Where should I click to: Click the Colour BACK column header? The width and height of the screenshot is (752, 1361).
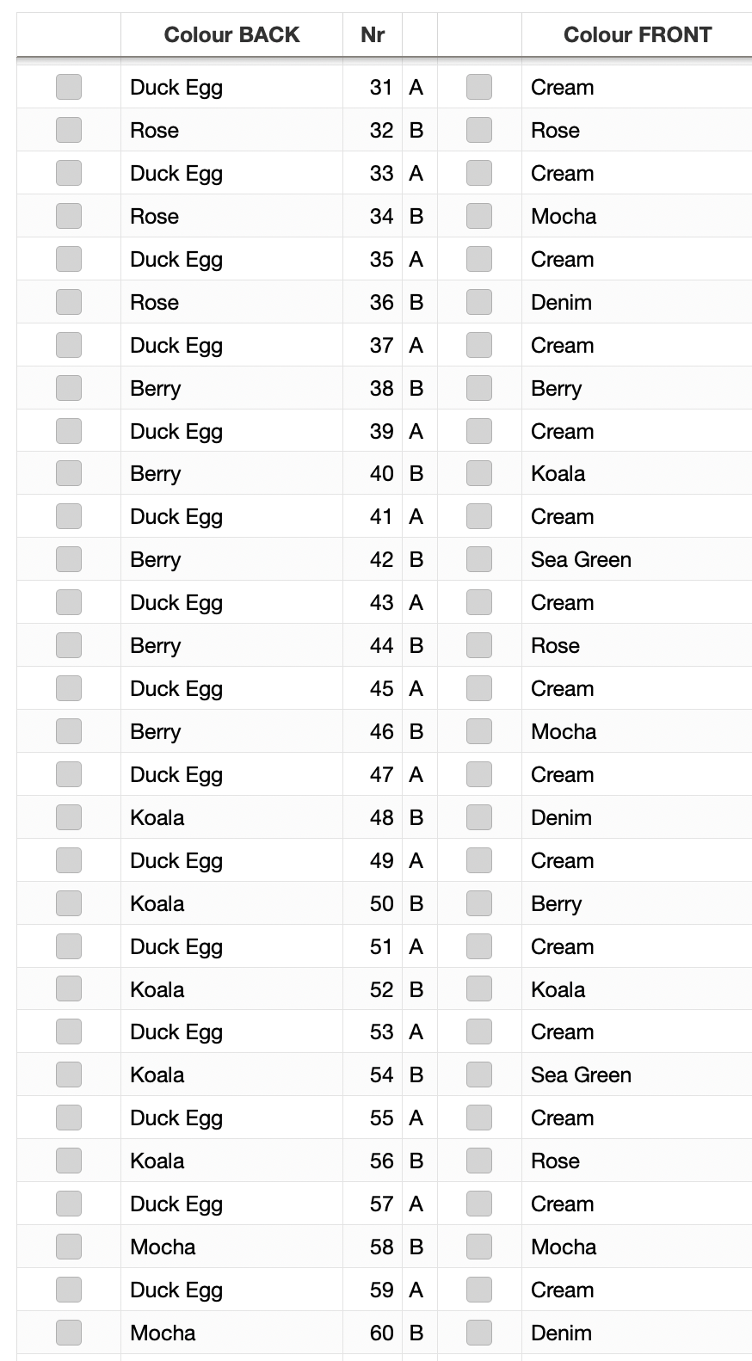[231, 35]
